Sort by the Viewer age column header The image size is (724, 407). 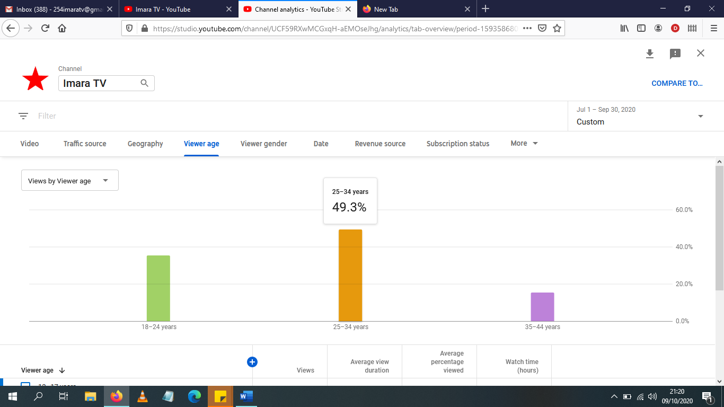(43, 370)
